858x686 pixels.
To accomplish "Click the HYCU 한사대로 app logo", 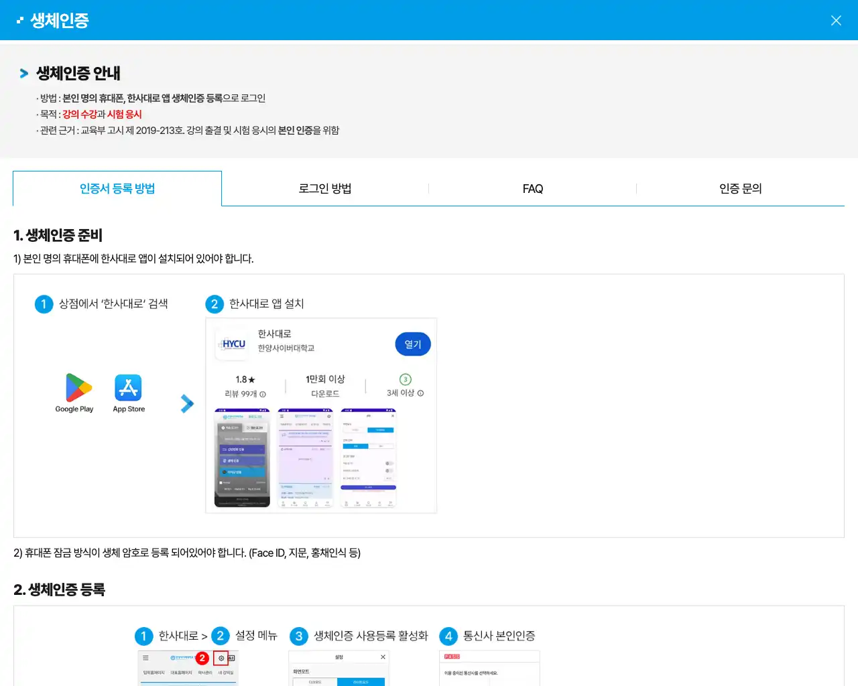I will coord(232,344).
